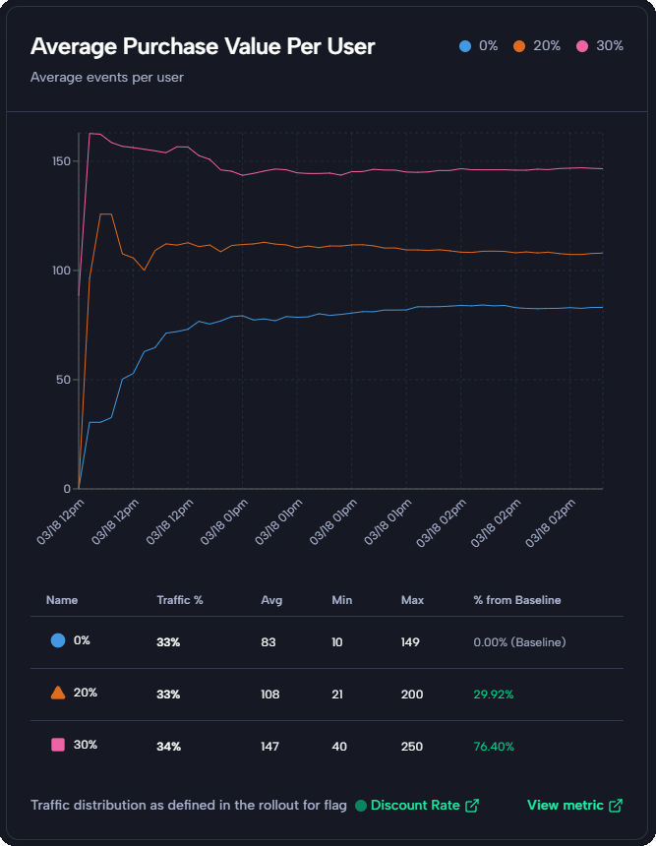Click the external-link icon next to View metric
656x846 pixels.
tap(616, 805)
